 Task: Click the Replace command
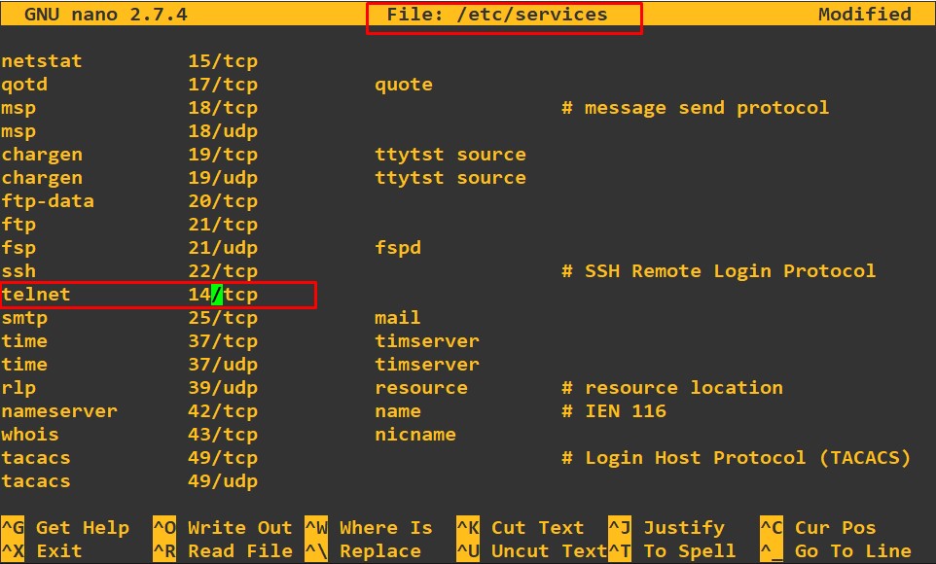376,550
